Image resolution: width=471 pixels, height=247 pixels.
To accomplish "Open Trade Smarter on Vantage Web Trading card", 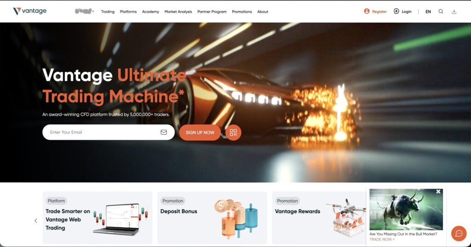I will coord(98,218).
